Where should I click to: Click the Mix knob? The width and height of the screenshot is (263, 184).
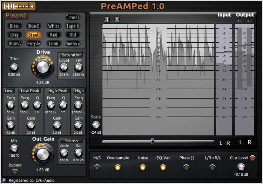pyautogui.click(x=14, y=149)
